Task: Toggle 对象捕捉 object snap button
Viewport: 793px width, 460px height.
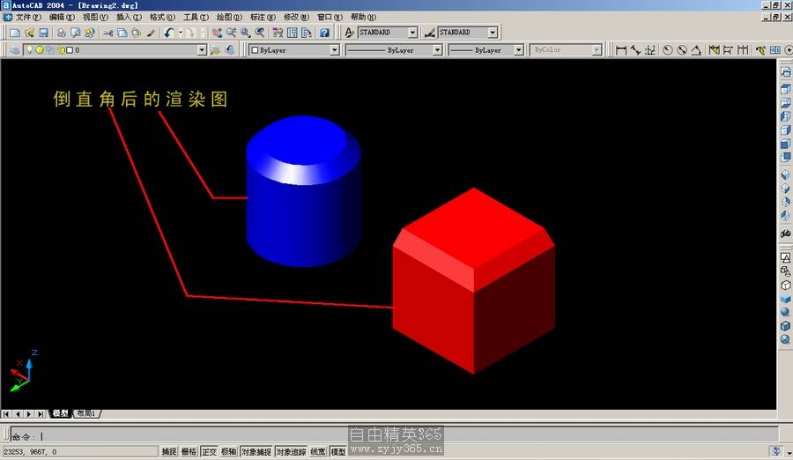Action: (256, 452)
